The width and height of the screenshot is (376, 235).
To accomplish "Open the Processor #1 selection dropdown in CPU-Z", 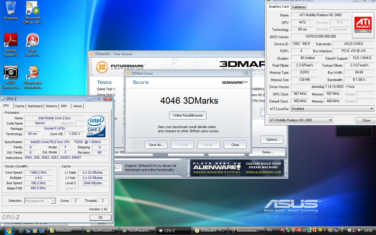I will 40,201.
